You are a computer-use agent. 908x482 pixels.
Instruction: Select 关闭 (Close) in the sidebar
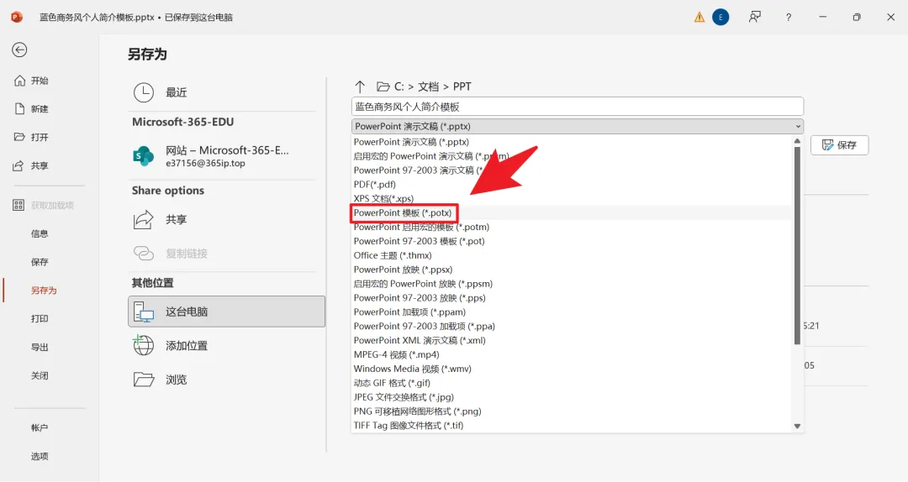pos(40,375)
